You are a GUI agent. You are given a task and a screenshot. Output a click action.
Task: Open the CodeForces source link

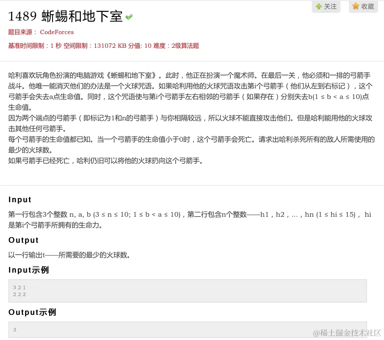57,32
